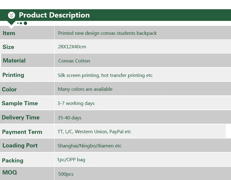Click the '3-7 working days' value
231x180 pixels.
[76, 103]
